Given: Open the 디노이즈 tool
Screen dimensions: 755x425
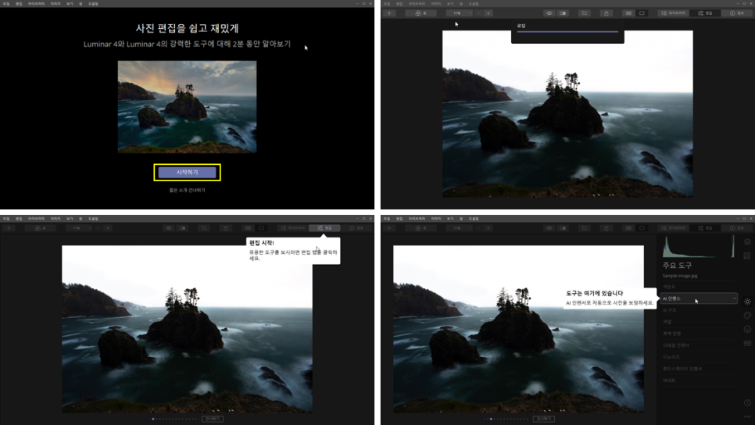Looking at the screenshot, I should point(671,357).
